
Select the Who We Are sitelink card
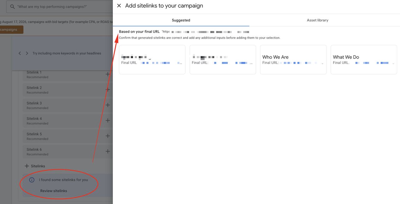pos(293,59)
